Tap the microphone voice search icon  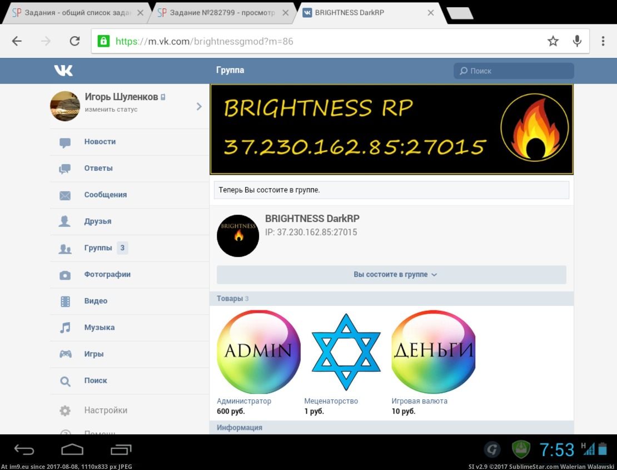(577, 41)
